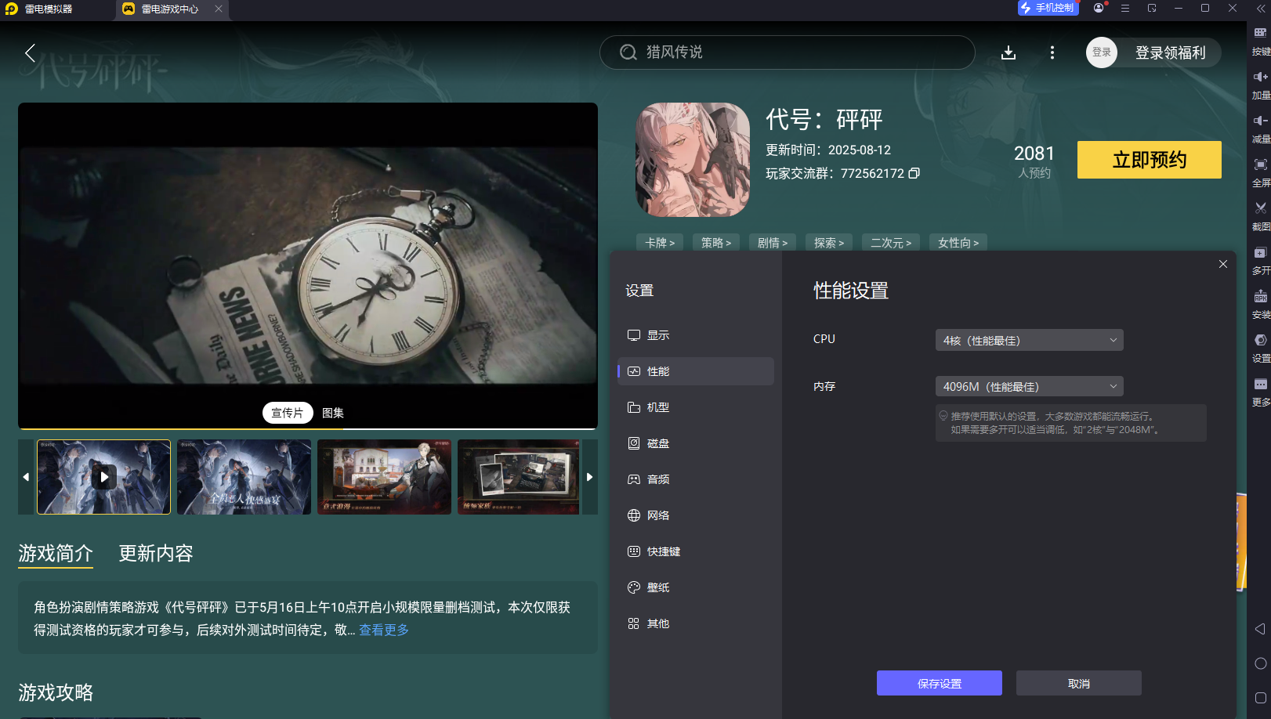Open the download icon beside the search bar
Screen dimensions: 1271x719
click(1008, 52)
